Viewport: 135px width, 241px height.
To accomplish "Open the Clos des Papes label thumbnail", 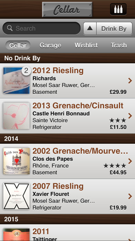I will pos(17,161).
